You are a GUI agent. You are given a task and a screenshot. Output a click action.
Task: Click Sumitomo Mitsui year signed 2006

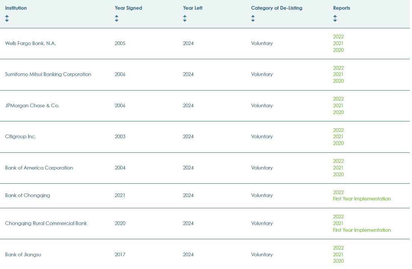[120, 75]
